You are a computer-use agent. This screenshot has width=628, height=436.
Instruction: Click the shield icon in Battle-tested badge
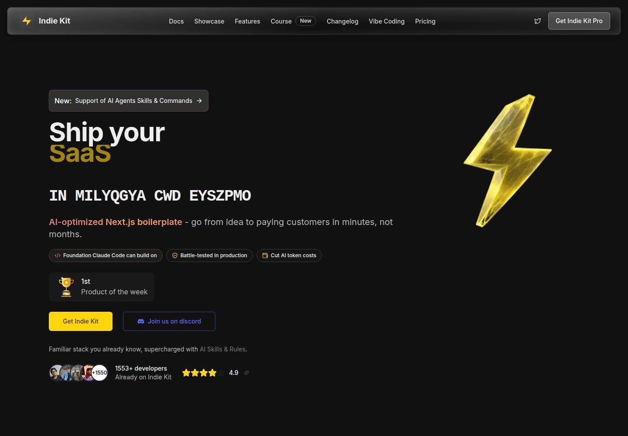pos(175,255)
